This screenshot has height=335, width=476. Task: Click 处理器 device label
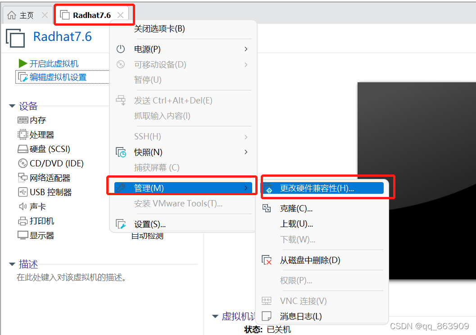[x=42, y=134]
